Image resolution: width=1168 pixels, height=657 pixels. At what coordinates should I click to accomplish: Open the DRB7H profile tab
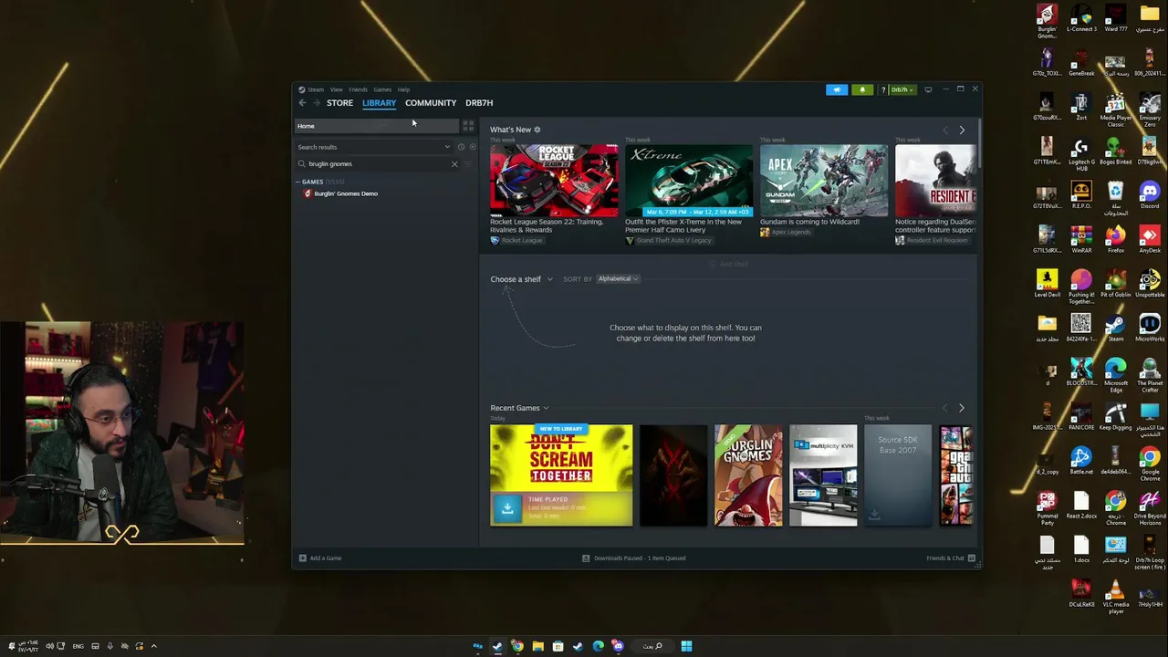479,103
